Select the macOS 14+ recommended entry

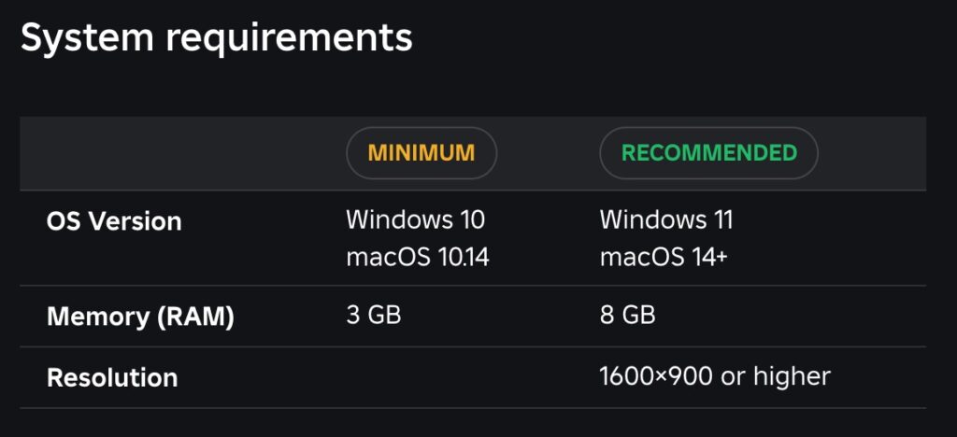click(x=664, y=258)
